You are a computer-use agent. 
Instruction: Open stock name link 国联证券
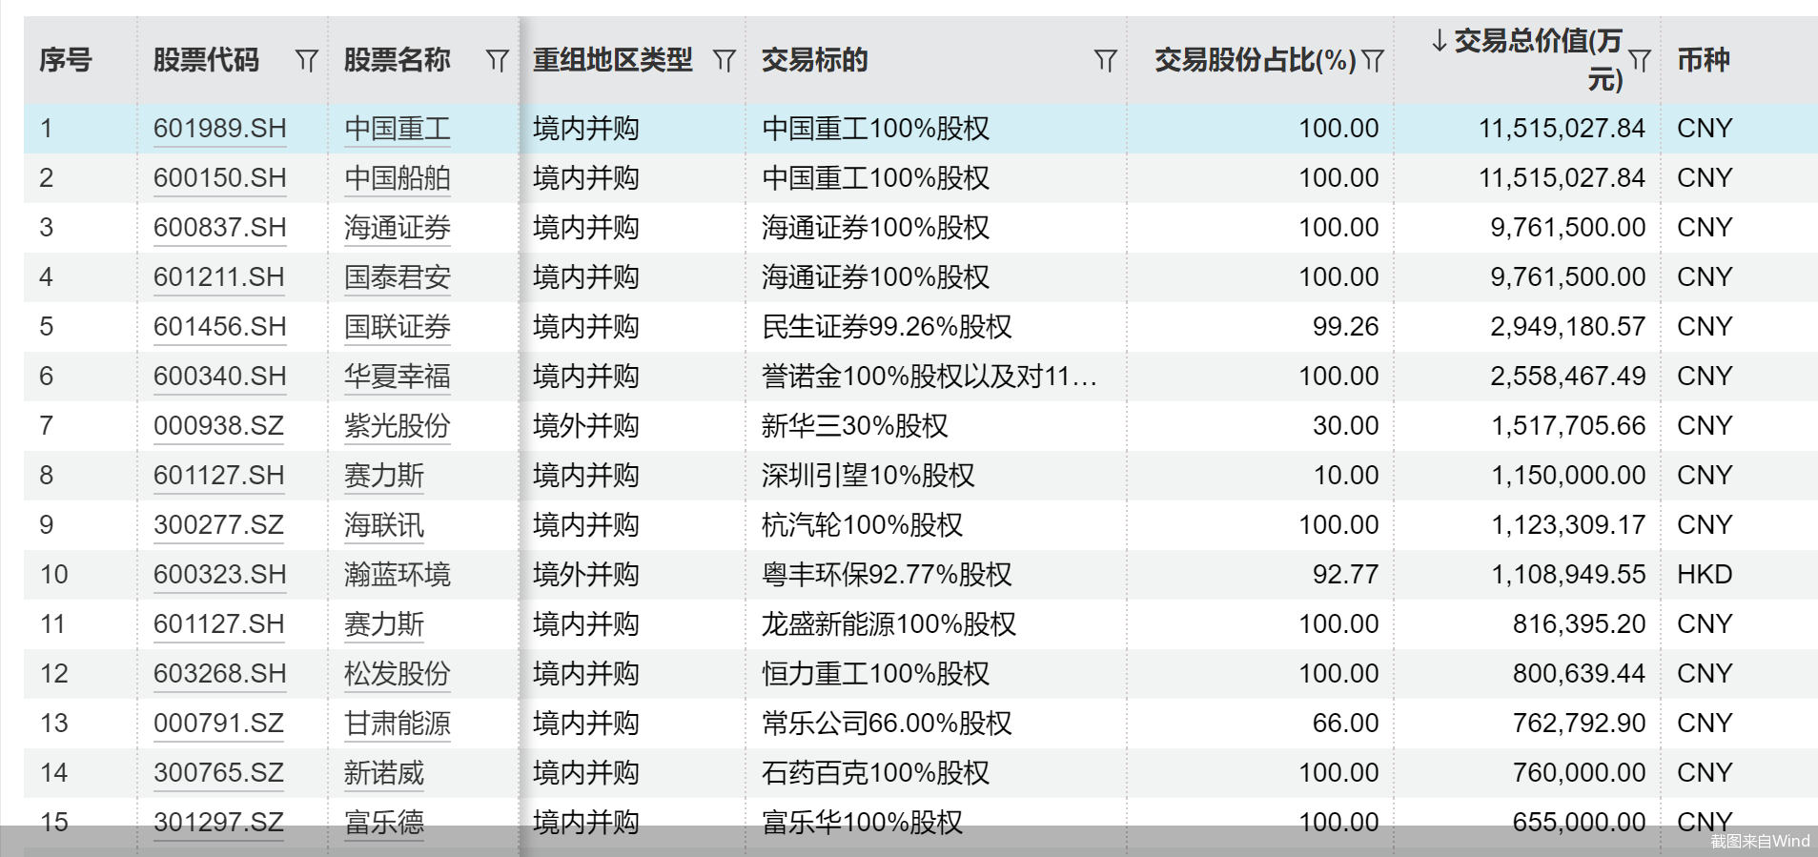click(x=398, y=327)
